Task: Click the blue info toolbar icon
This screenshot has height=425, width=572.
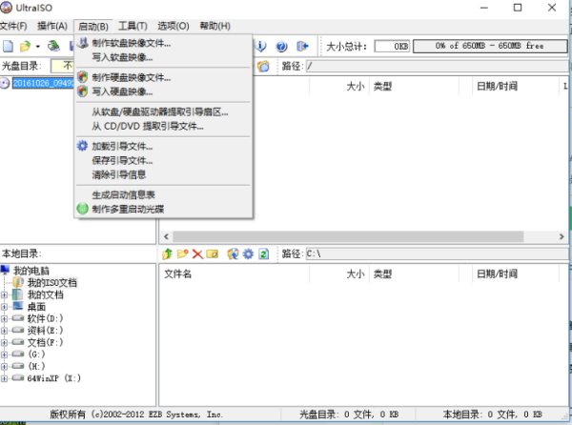Action: [x=260, y=47]
